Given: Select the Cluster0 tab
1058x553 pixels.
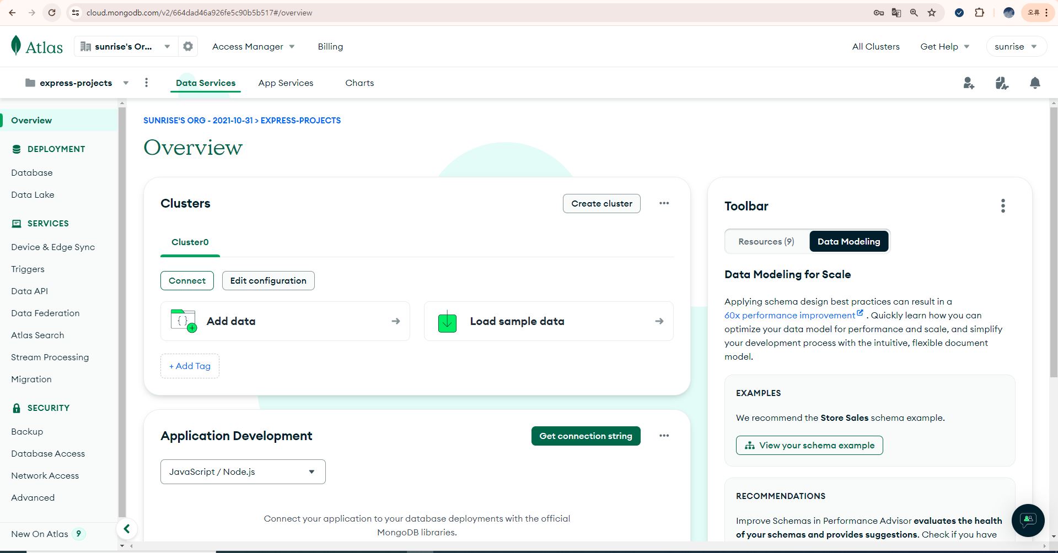Looking at the screenshot, I should [x=190, y=242].
